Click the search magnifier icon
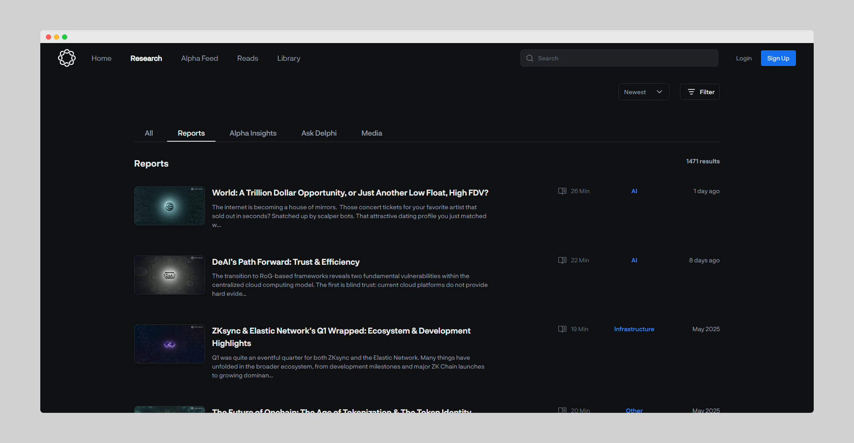854x443 pixels. point(530,58)
